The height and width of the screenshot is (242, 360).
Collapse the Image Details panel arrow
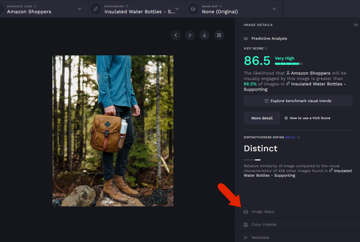click(356, 25)
